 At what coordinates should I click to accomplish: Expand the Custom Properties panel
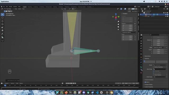149,87
